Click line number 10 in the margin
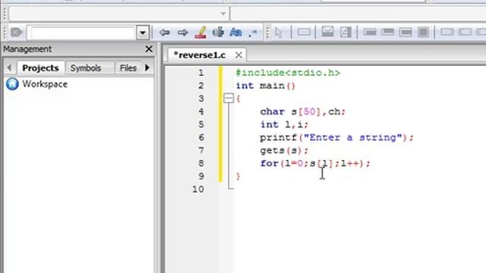Viewport: 486px width, 273px height. click(x=198, y=189)
